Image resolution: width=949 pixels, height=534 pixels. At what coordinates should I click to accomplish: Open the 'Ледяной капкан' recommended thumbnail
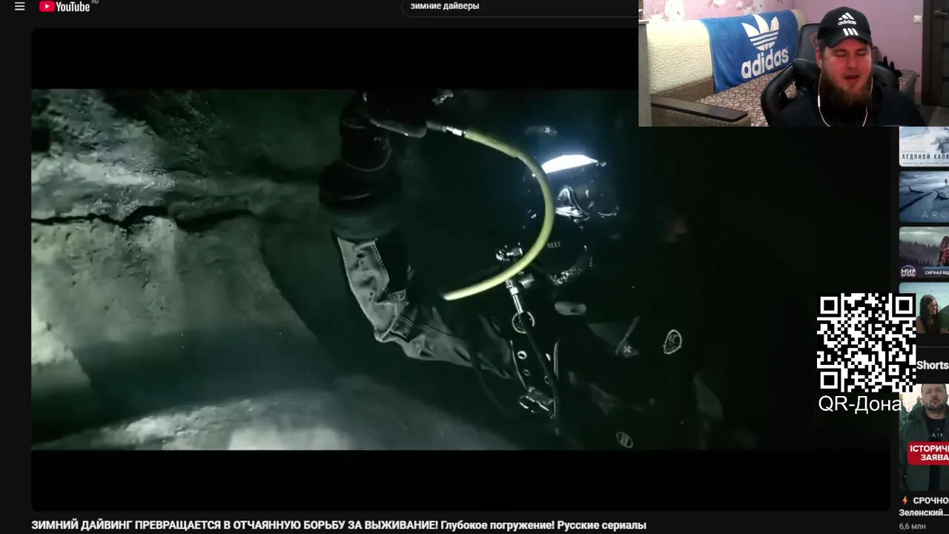tap(924, 147)
